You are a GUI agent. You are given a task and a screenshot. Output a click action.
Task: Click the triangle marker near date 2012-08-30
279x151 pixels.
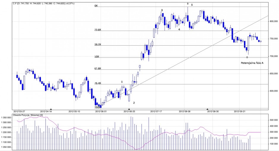pyautogui.click(x=207, y=109)
